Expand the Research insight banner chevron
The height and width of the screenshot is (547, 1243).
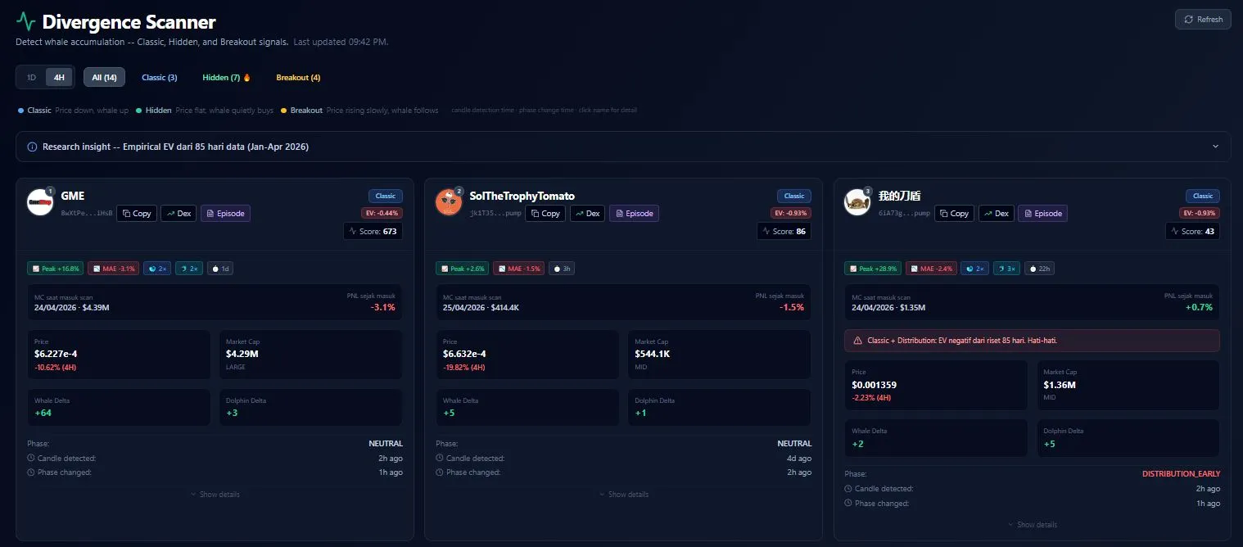click(x=1217, y=147)
